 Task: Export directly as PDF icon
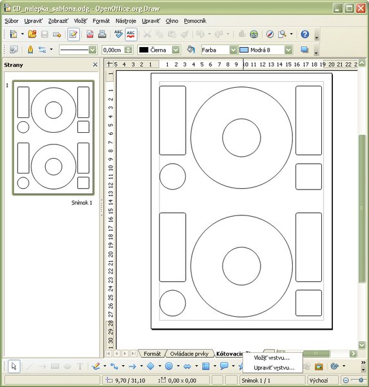click(90, 34)
